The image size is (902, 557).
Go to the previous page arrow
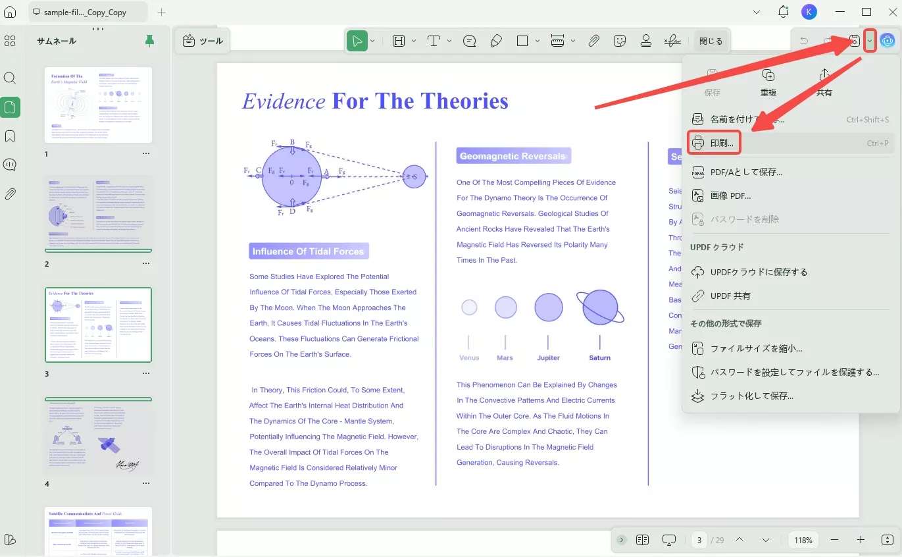point(739,540)
